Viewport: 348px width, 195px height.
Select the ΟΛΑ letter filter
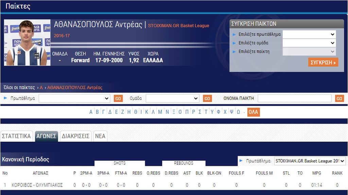coord(254,112)
